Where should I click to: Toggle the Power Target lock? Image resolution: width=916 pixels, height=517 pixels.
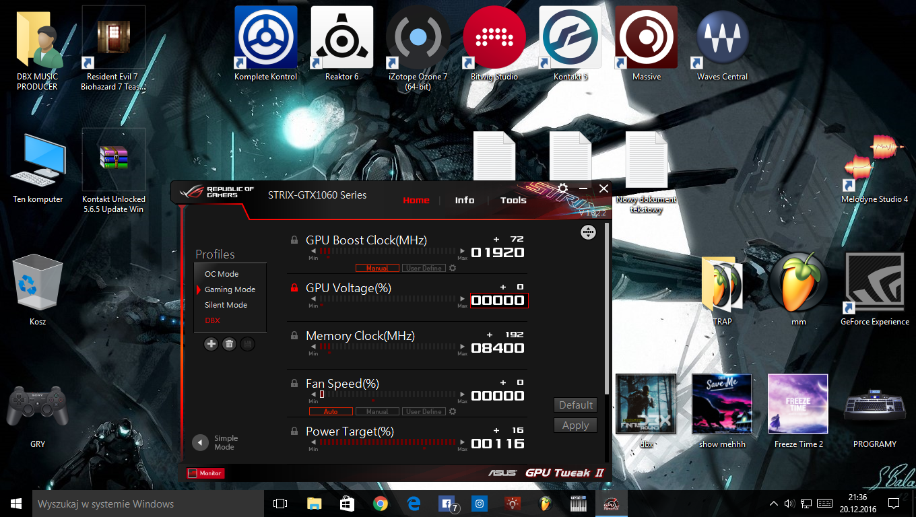pos(294,431)
